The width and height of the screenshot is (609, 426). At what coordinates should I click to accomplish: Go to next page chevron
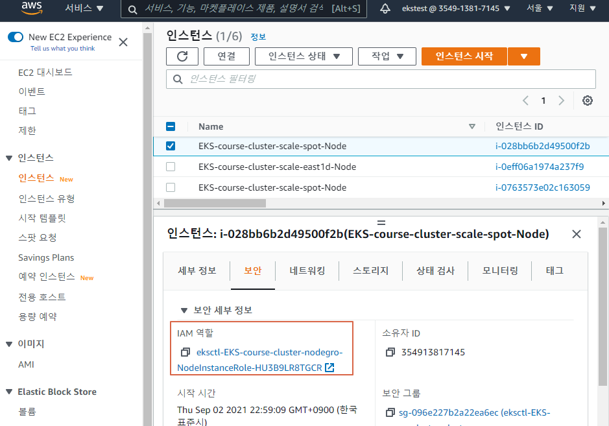point(561,101)
